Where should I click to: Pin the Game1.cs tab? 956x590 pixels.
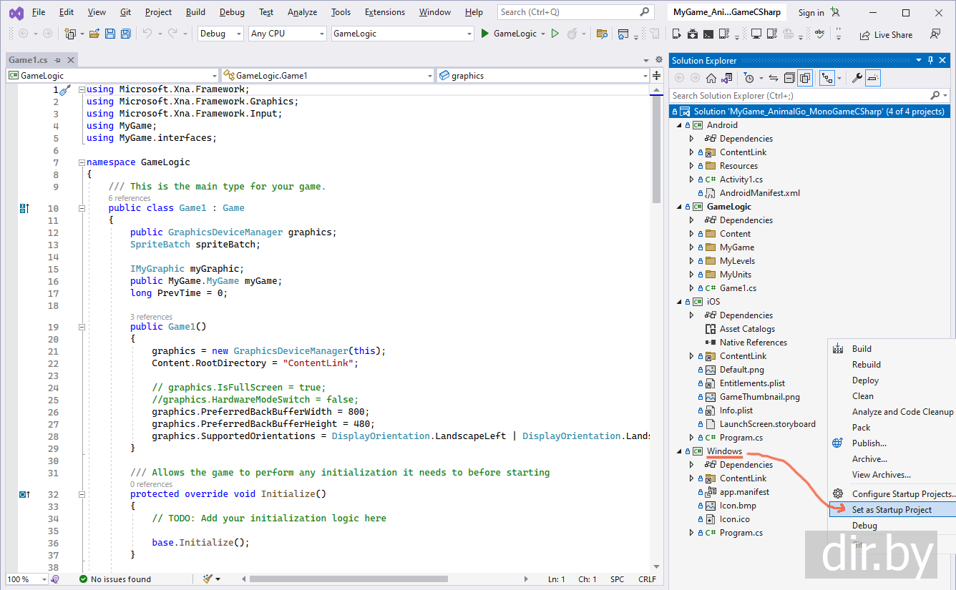click(58, 61)
